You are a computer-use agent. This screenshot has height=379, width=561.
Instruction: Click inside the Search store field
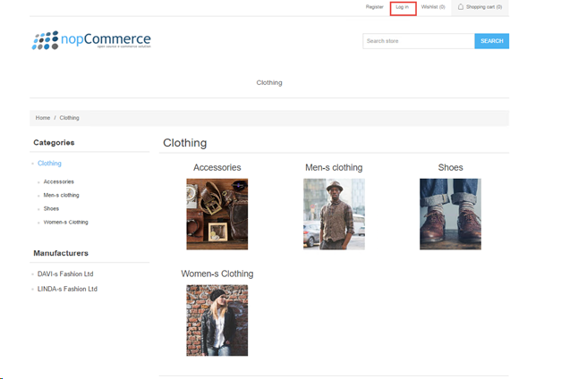[417, 41]
